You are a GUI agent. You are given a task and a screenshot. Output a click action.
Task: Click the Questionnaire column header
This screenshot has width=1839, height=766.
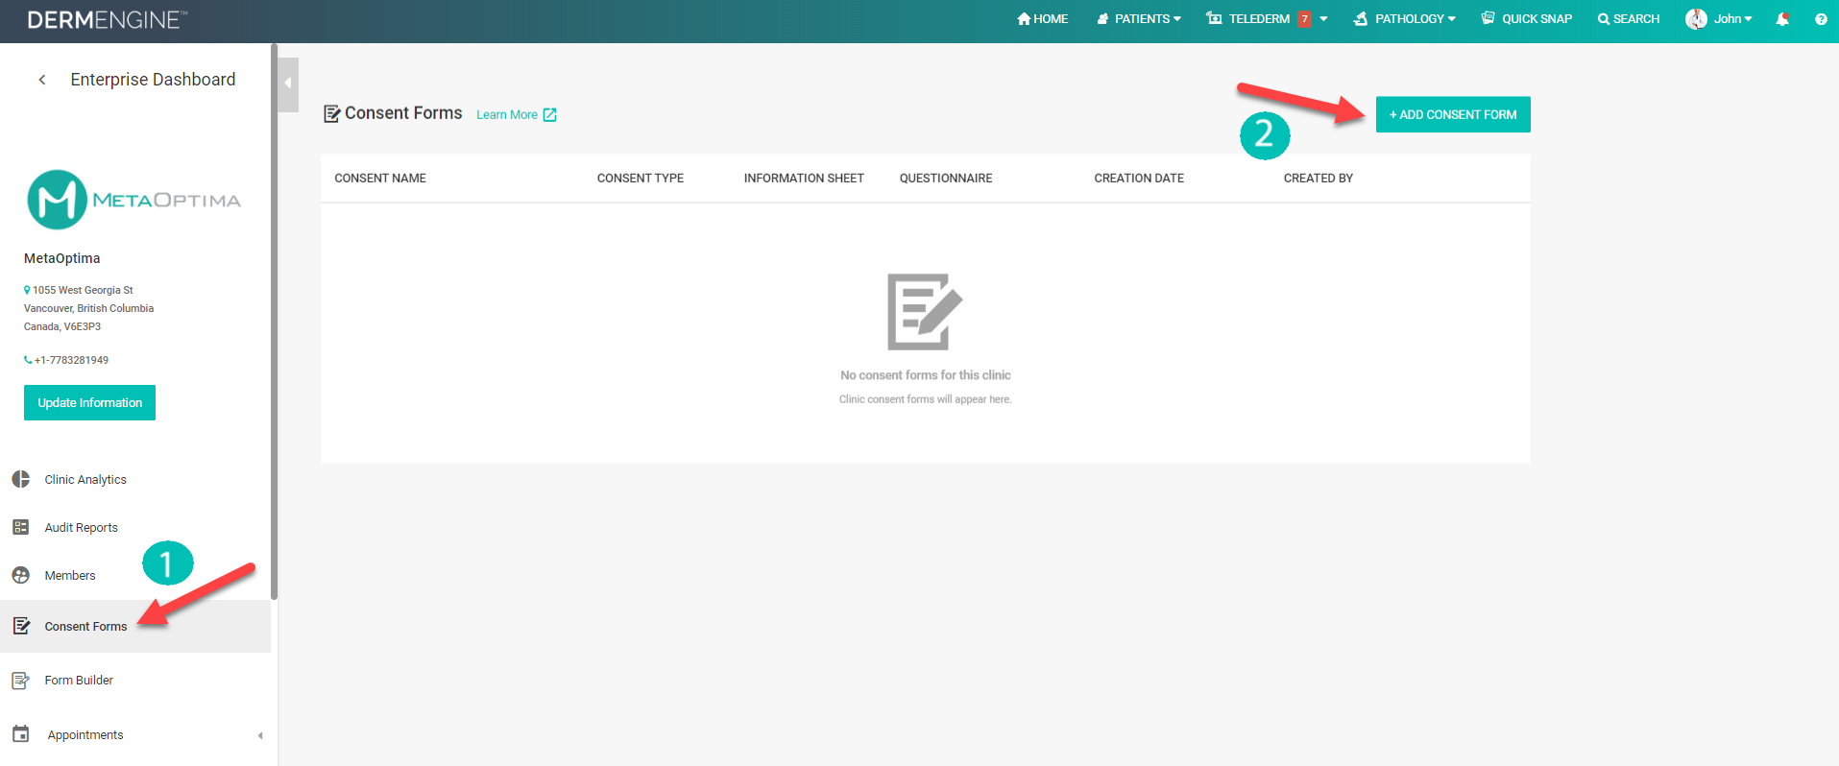pyautogui.click(x=946, y=179)
